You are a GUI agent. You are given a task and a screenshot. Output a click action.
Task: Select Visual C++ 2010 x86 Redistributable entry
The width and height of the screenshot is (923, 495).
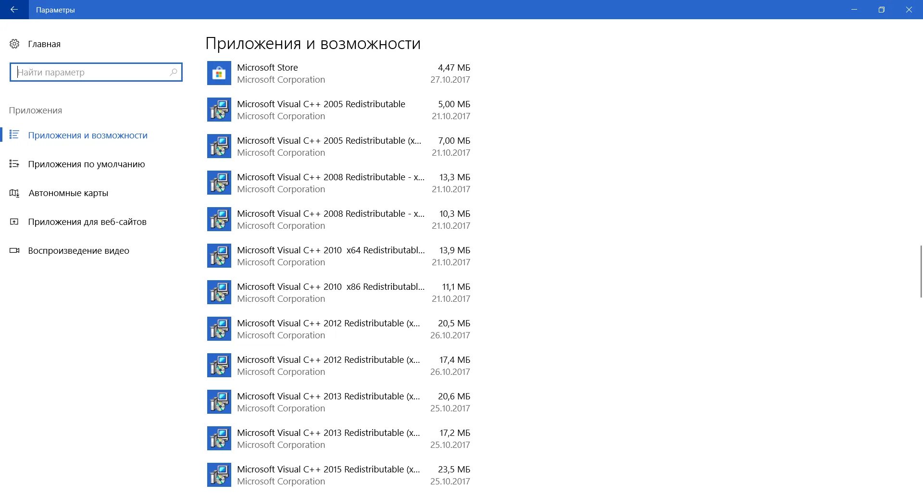[338, 292]
